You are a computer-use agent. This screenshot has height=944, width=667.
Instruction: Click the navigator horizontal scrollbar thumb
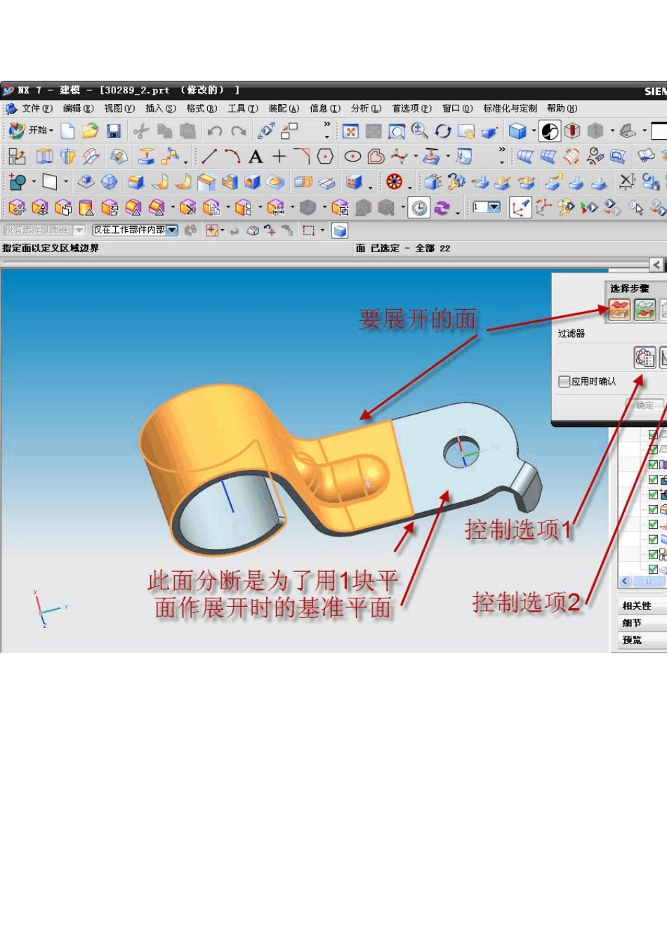649,581
